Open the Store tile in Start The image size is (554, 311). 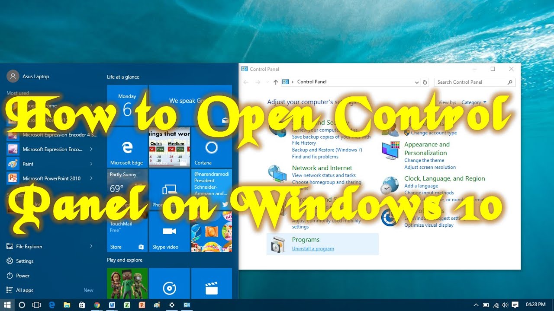127,231
